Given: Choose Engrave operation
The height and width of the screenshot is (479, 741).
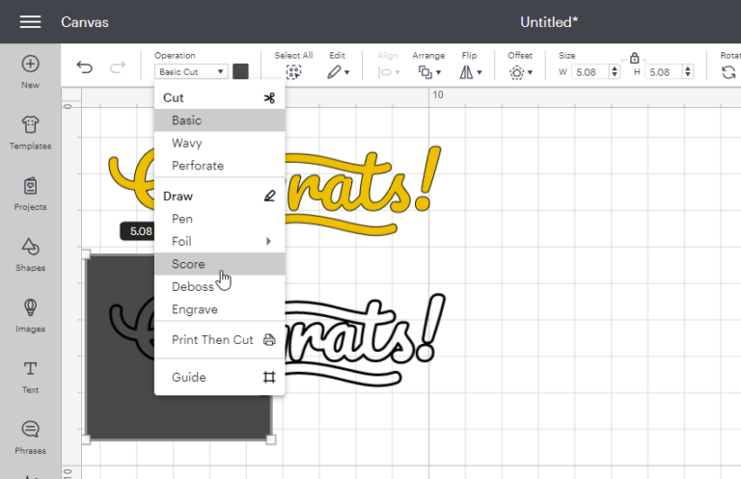Looking at the screenshot, I should point(220,309).
